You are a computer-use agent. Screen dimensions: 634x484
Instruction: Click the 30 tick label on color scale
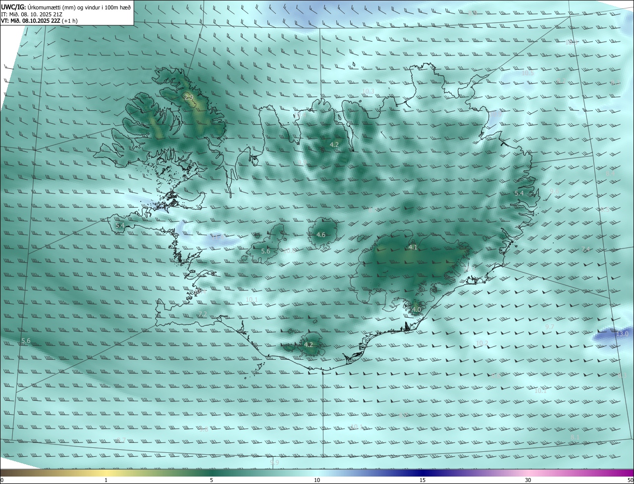[x=528, y=480]
